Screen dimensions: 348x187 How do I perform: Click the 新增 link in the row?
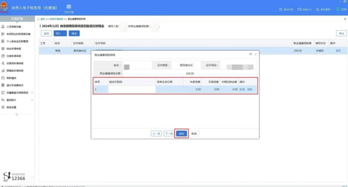[x=242, y=89]
